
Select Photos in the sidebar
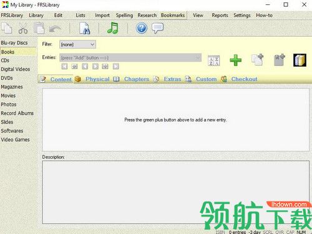click(9, 105)
